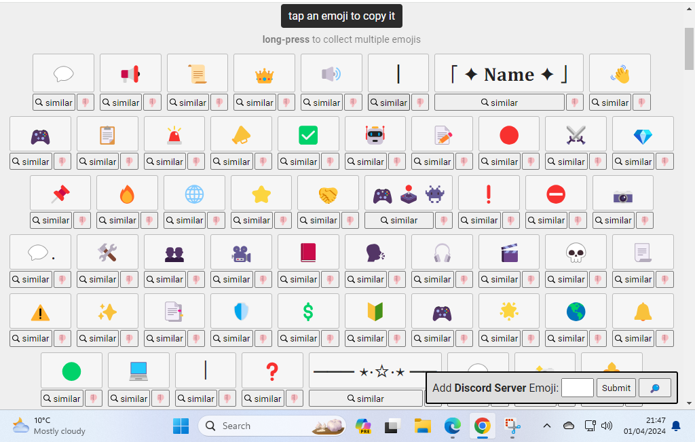
Task: Copy the crossed swords emoji
Action: (x=576, y=134)
